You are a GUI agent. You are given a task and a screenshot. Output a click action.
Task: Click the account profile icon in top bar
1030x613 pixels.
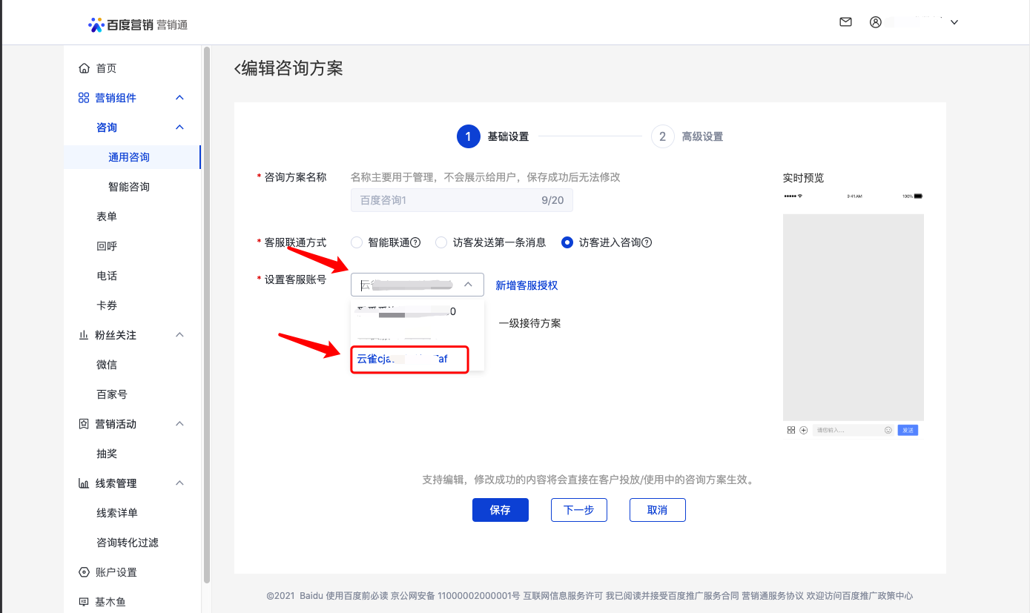tap(875, 21)
